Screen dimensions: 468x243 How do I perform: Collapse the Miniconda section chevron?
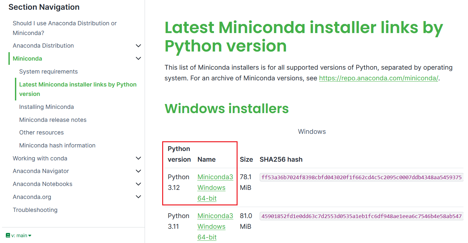tap(138, 59)
